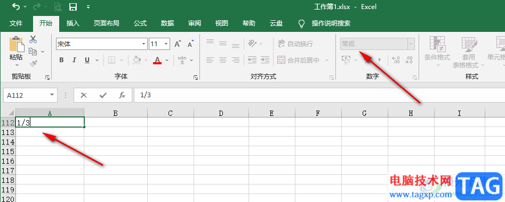
Task: Expand the 合并后居中 dropdown arrow
Action: (x=327, y=60)
